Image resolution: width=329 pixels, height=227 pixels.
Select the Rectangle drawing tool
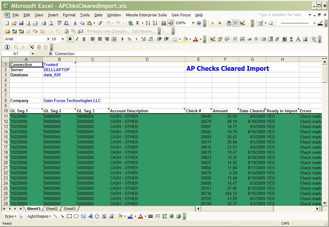(69, 216)
